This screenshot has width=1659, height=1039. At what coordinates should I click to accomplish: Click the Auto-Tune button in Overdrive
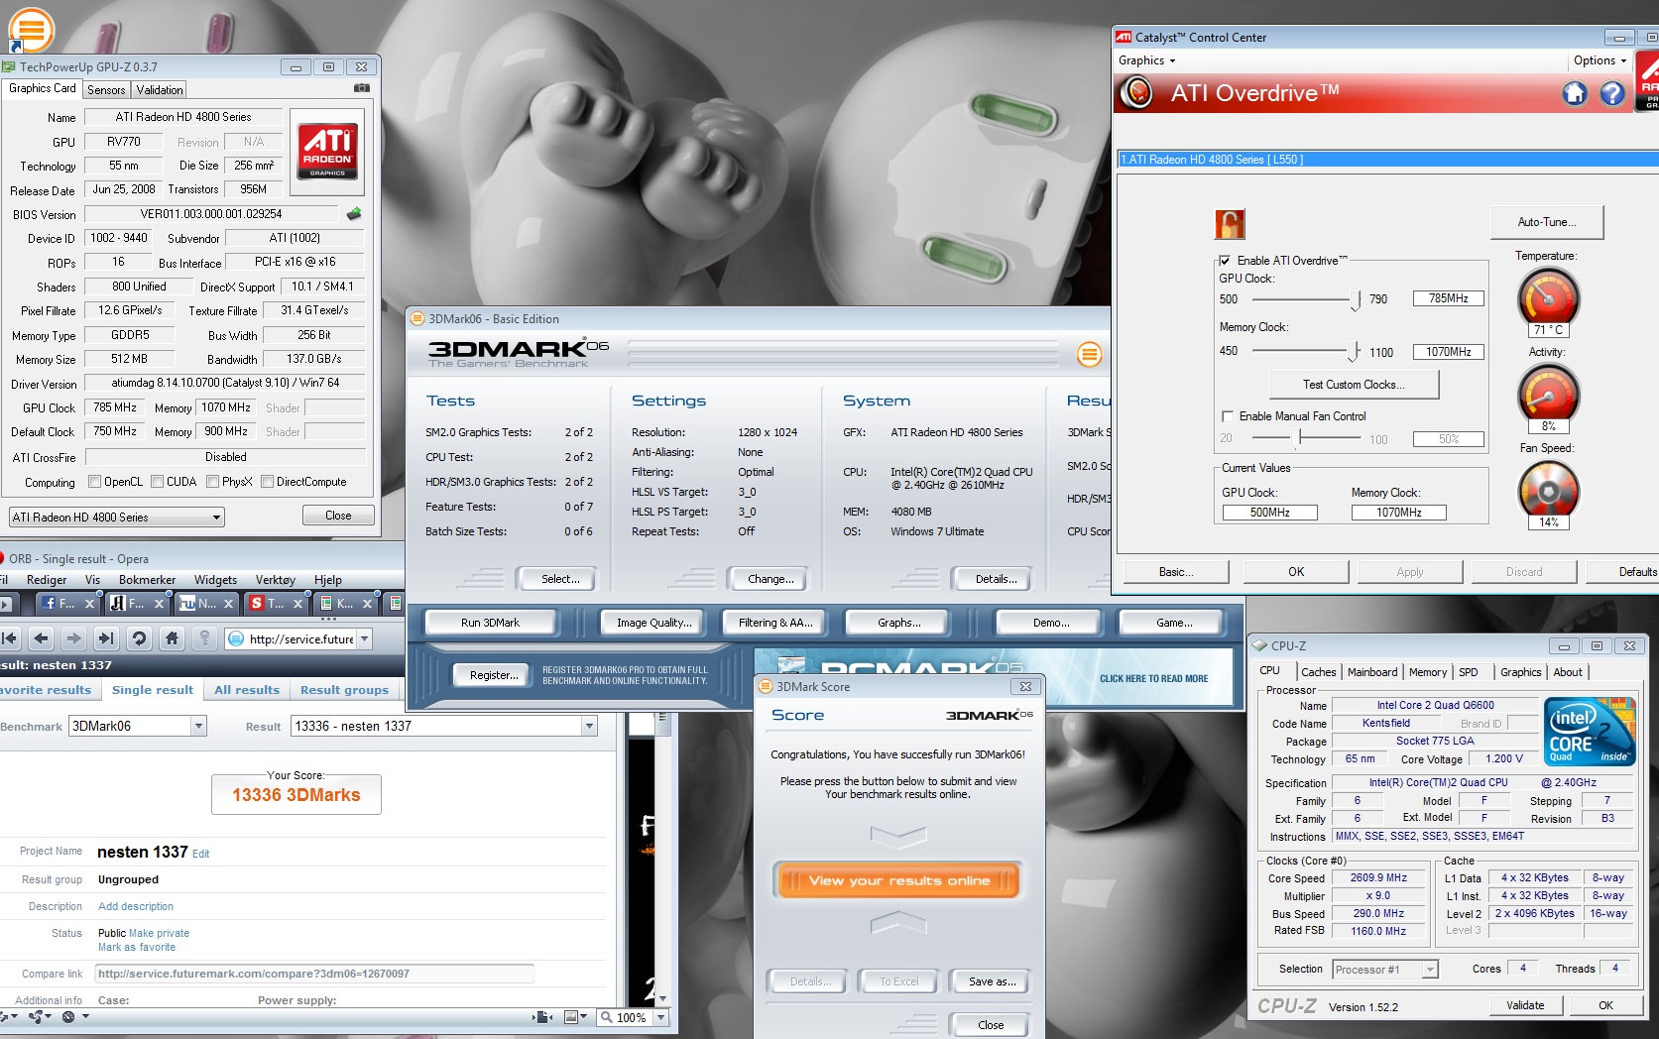click(1547, 222)
